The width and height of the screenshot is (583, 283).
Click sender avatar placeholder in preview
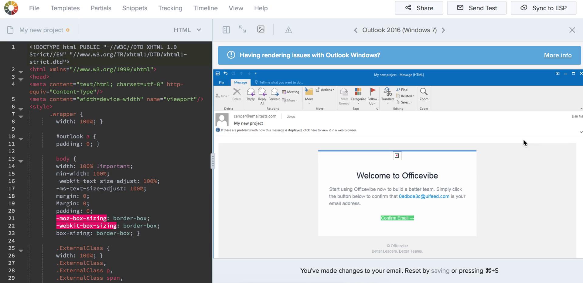[222, 120]
